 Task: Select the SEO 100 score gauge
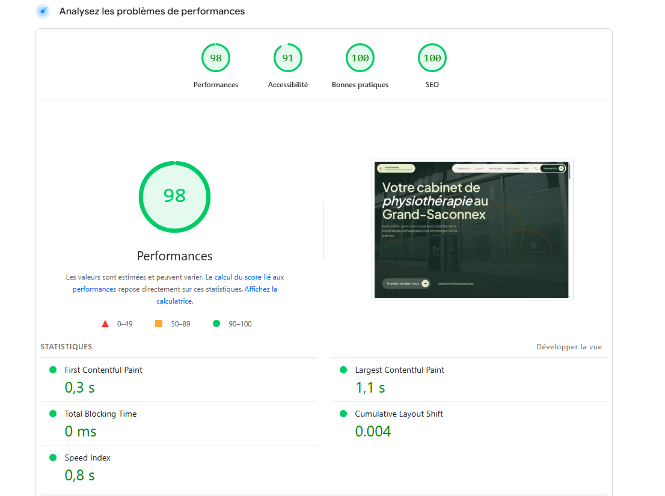432,58
